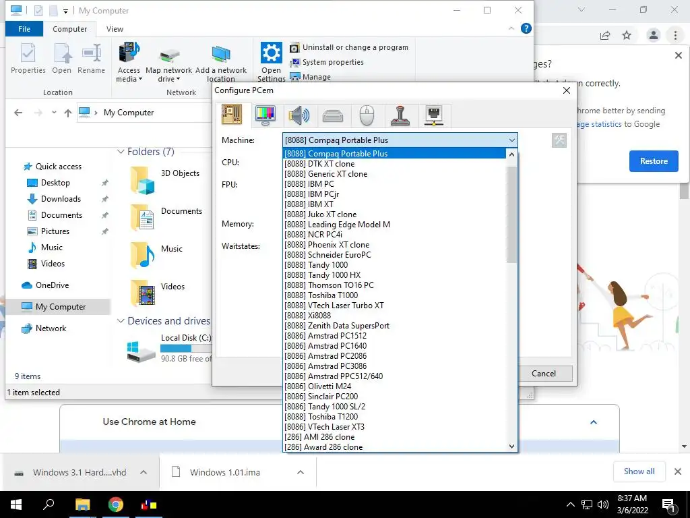This screenshot has height=518, width=690.
Task: Click the Properties ribbon icon
Action: coord(28,59)
